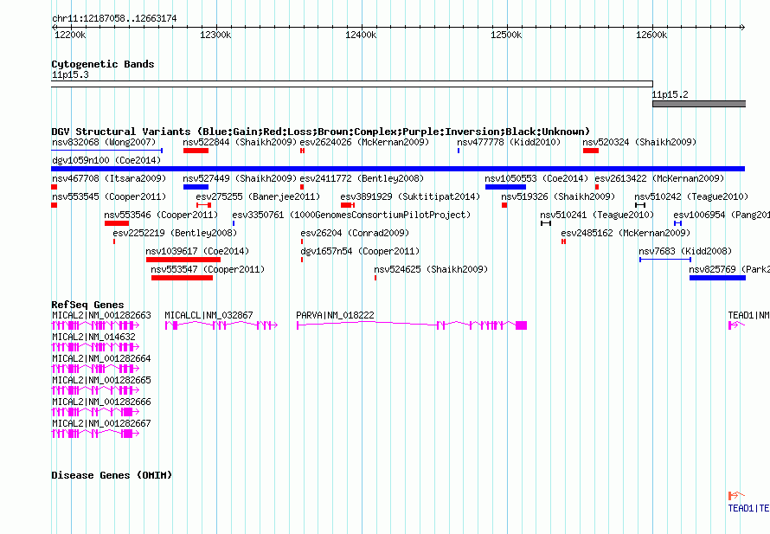Click the esv2485162 (McKernan2009) variant label
Image resolution: width=770 pixels, height=534 pixels.
point(626,233)
